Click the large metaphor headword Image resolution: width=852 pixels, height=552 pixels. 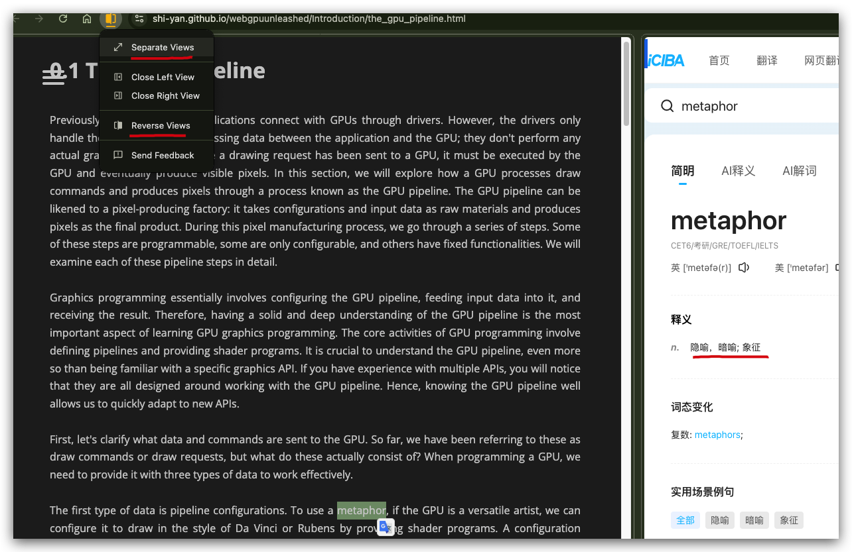click(x=729, y=221)
